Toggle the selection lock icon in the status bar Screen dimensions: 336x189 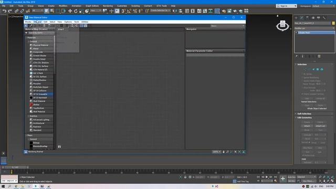pyautogui.click(x=185, y=177)
